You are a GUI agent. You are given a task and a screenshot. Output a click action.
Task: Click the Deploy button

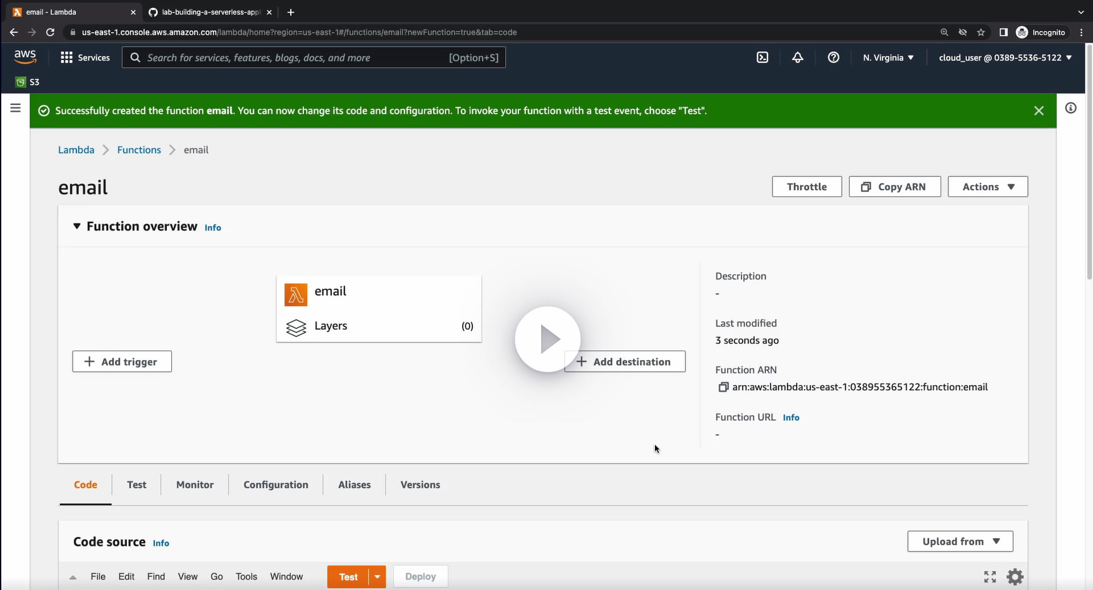[420, 577]
